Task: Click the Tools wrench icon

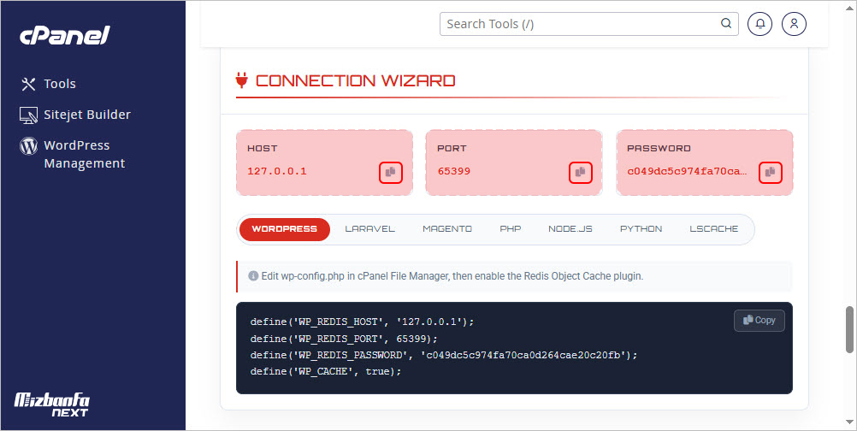Action: (28, 84)
